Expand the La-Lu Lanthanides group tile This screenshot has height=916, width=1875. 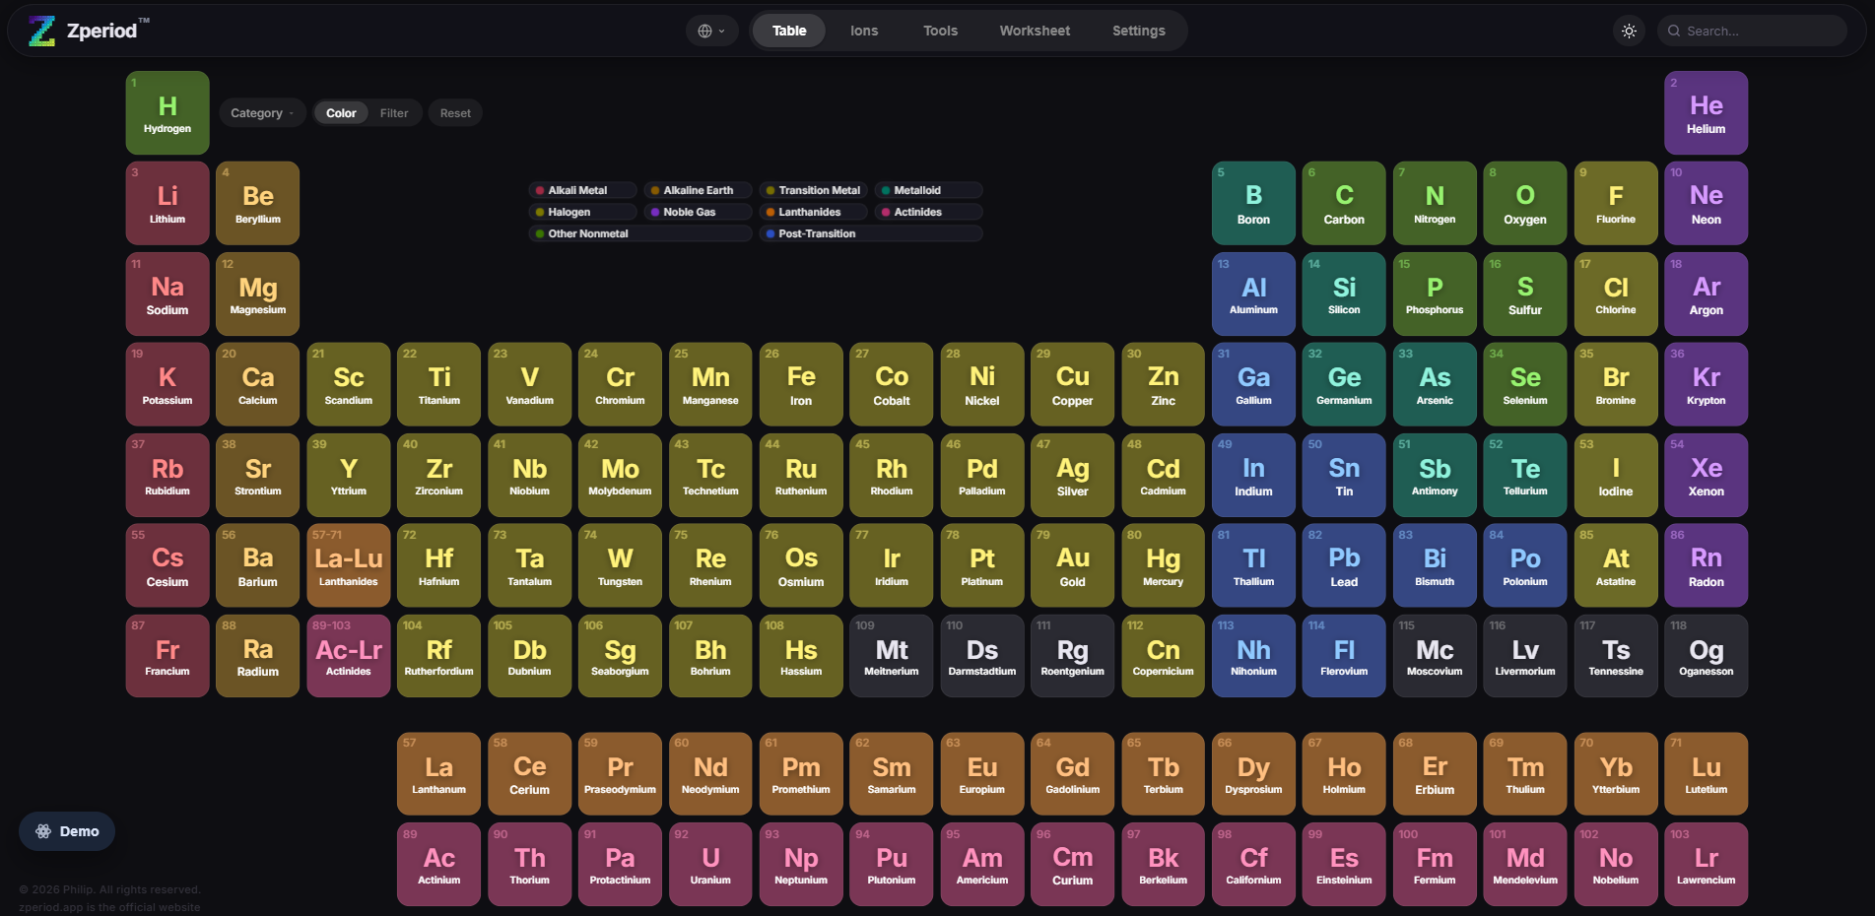click(x=349, y=565)
